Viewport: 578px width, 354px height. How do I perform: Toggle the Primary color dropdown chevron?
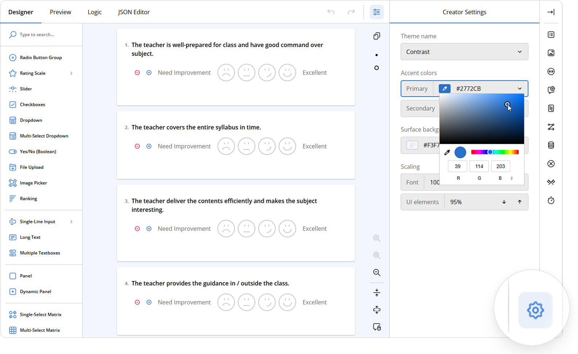click(x=520, y=89)
